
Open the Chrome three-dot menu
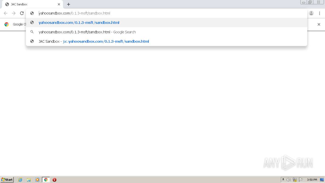pyautogui.click(x=319, y=13)
